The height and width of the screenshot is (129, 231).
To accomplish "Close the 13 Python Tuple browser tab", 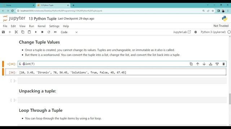I will pos(68,5).
